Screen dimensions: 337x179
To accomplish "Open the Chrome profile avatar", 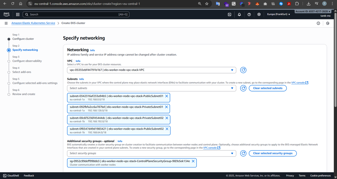I will (324, 4).
